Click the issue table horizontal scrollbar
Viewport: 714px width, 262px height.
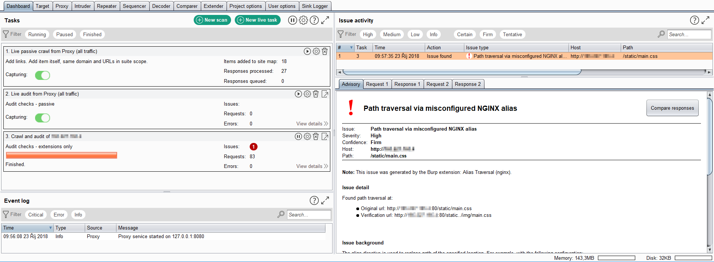462,72
